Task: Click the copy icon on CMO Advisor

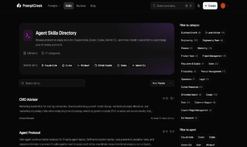Action: [172, 98]
